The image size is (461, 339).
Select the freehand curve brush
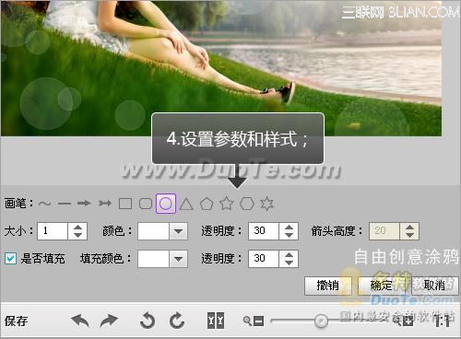click(x=44, y=204)
